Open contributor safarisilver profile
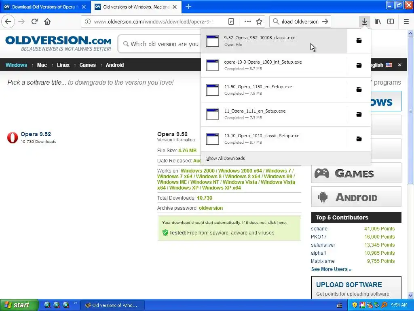414x311 pixels. coord(323,245)
